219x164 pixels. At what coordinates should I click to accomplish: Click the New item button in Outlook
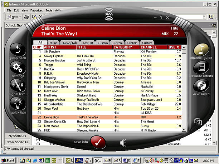click(12, 17)
